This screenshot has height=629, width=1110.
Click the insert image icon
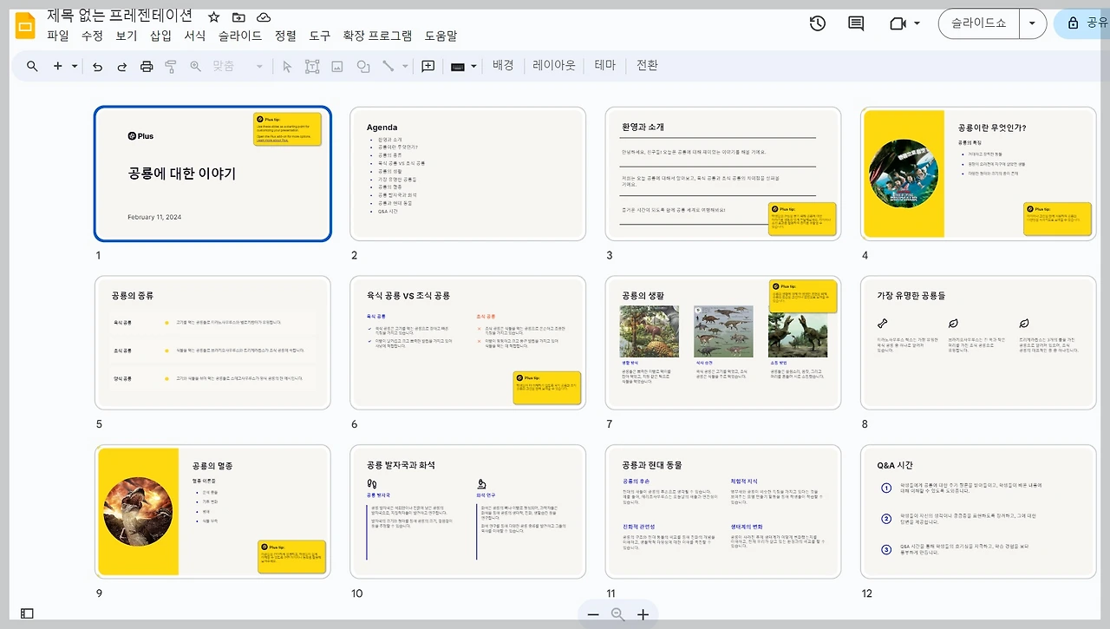coord(337,66)
